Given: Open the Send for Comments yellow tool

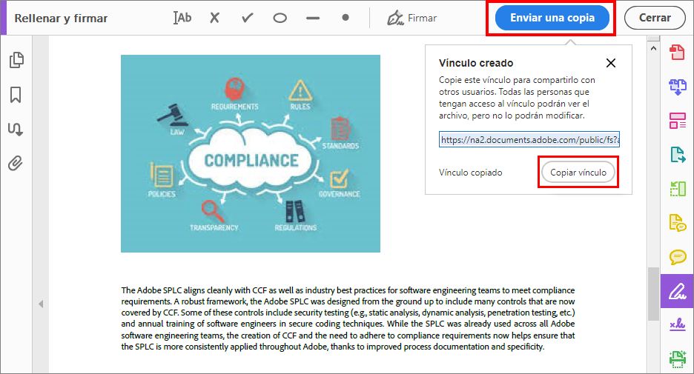Looking at the screenshot, I should [x=677, y=223].
